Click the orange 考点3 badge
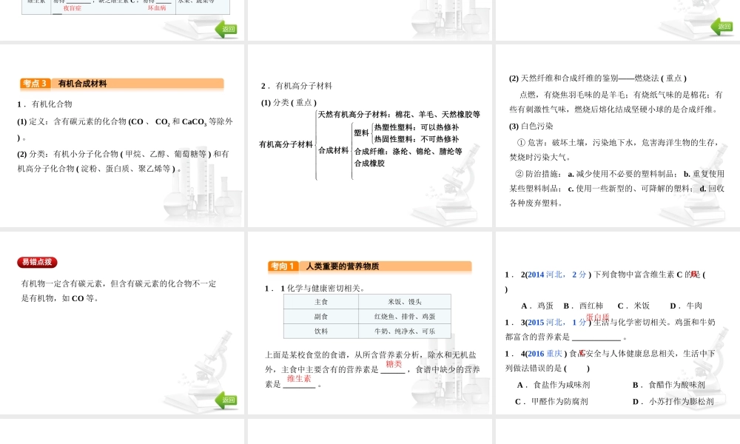This screenshot has height=444, width=740. pos(36,84)
